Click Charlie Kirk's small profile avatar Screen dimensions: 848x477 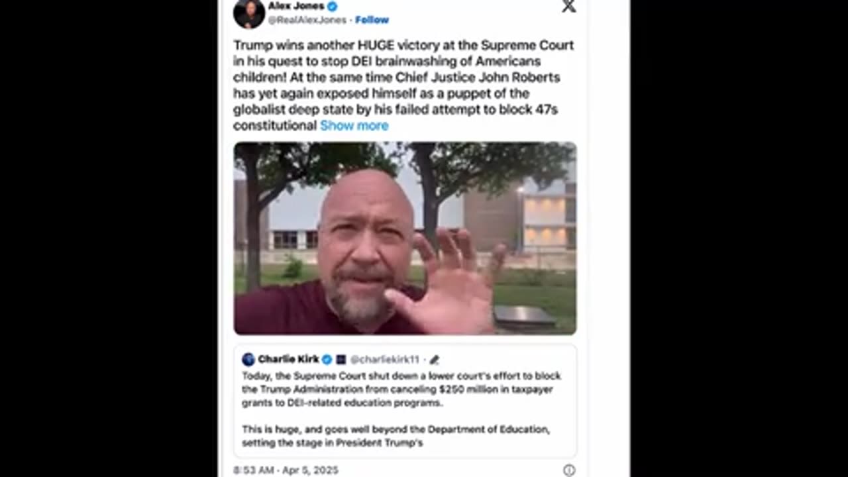pos(248,360)
